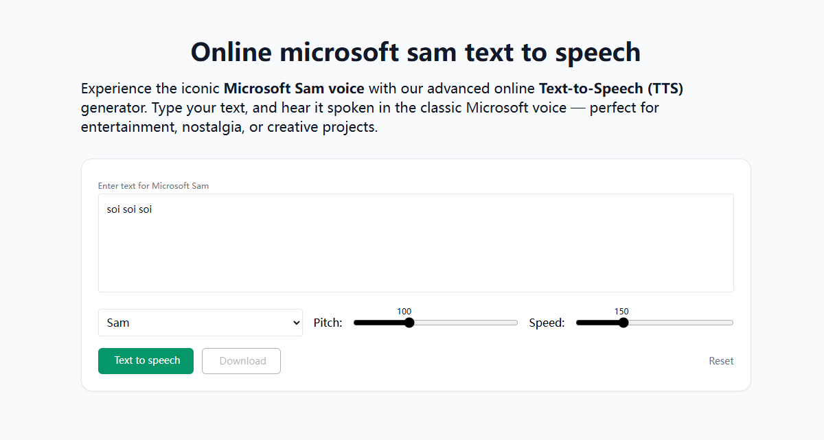824x440 pixels.
Task: Click the 'Speed:' label
Action: point(546,322)
